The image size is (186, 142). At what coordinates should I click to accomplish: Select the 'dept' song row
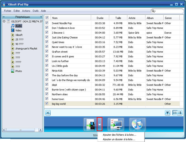click(x=112, y=85)
